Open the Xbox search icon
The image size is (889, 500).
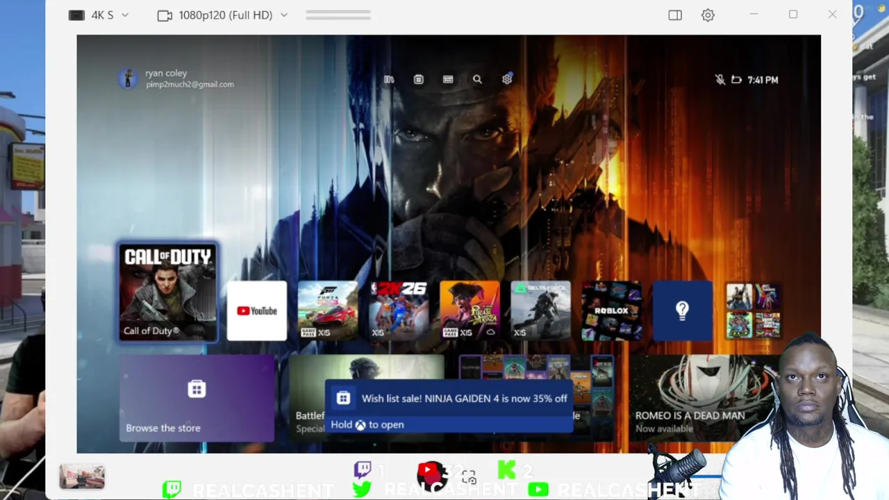477,79
